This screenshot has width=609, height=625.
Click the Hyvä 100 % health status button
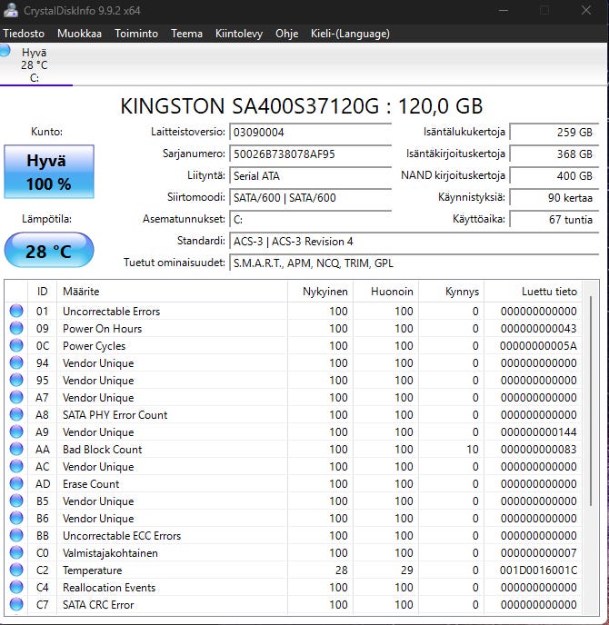[49, 172]
